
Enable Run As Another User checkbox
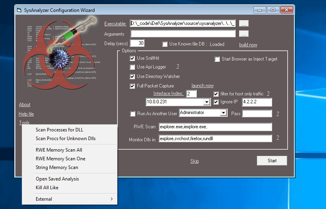(x=132, y=114)
